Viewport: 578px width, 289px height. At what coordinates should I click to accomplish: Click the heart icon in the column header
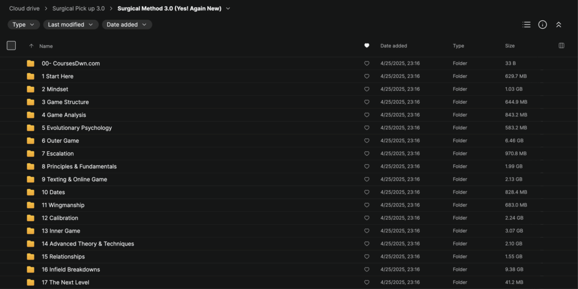[367, 46]
